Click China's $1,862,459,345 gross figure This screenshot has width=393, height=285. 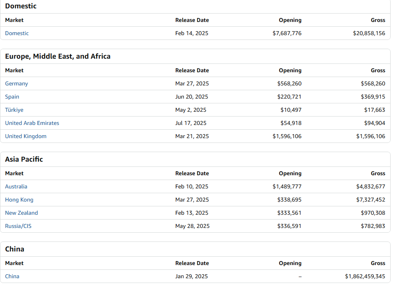coord(365,276)
